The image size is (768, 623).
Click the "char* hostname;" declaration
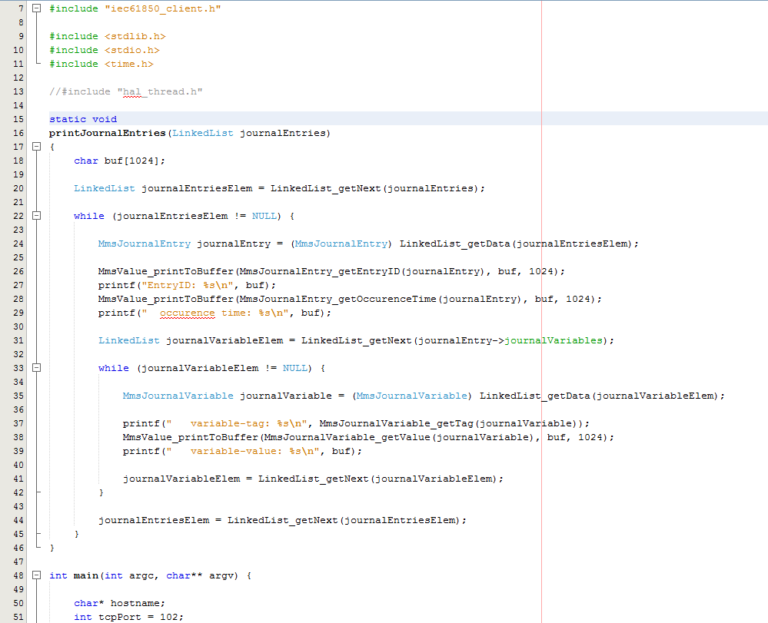click(119, 603)
